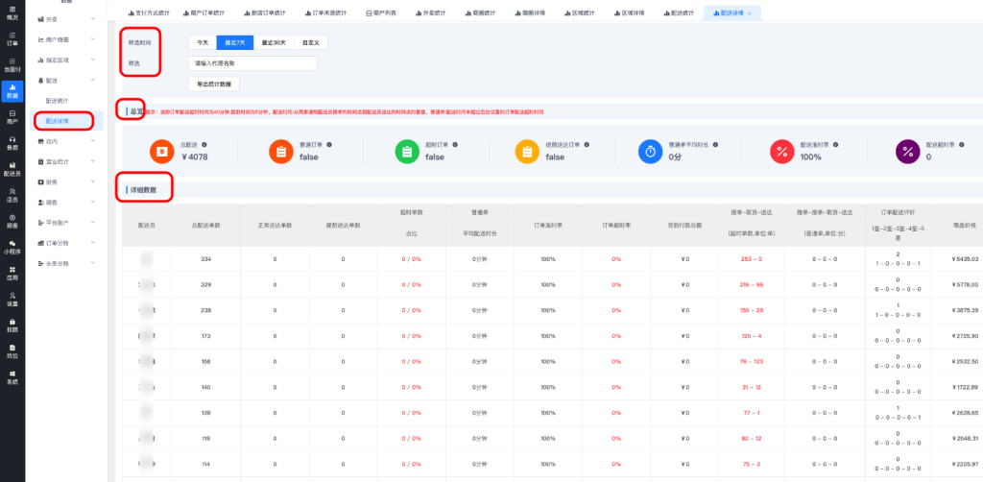Switch to the 支付方式统计 tab

point(156,12)
